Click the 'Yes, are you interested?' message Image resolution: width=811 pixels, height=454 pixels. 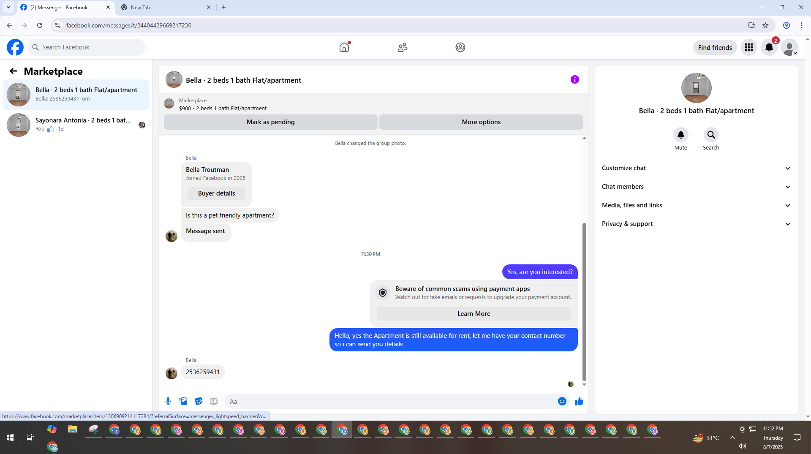[x=540, y=272]
